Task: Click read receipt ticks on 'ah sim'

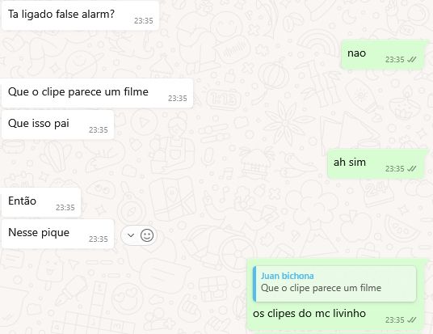Action: [411, 168]
